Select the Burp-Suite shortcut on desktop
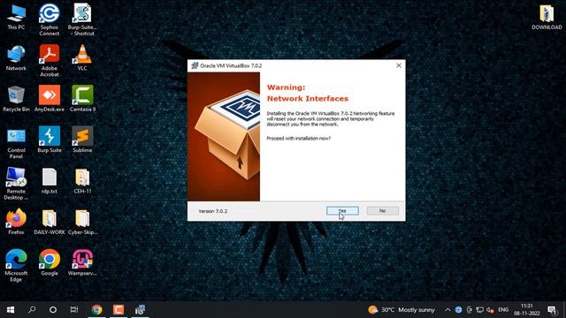 [82, 19]
